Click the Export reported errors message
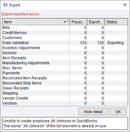The width and height of the screenshot is (130, 132). click(x=21, y=14)
